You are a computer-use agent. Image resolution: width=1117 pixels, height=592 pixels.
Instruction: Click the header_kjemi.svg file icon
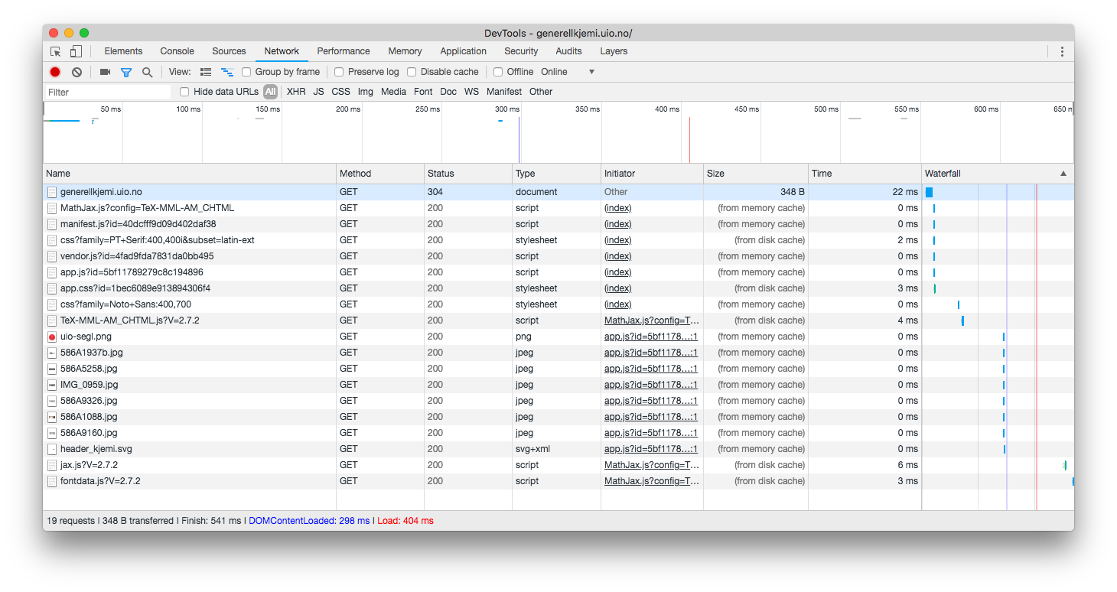pos(52,449)
